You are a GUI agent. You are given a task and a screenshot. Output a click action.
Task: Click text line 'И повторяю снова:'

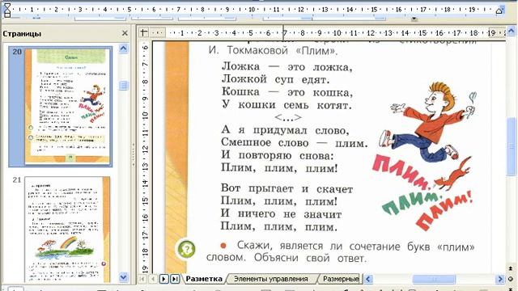277,155
